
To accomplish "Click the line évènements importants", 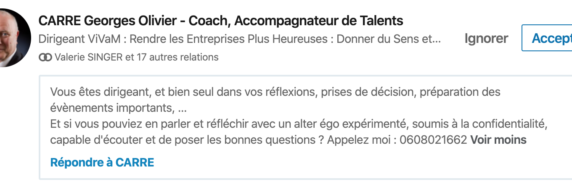I will [x=118, y=108].
